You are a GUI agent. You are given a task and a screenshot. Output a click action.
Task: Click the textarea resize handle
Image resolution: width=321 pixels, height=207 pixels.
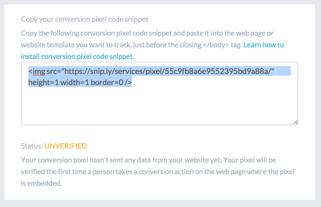(x=296, y=122)
